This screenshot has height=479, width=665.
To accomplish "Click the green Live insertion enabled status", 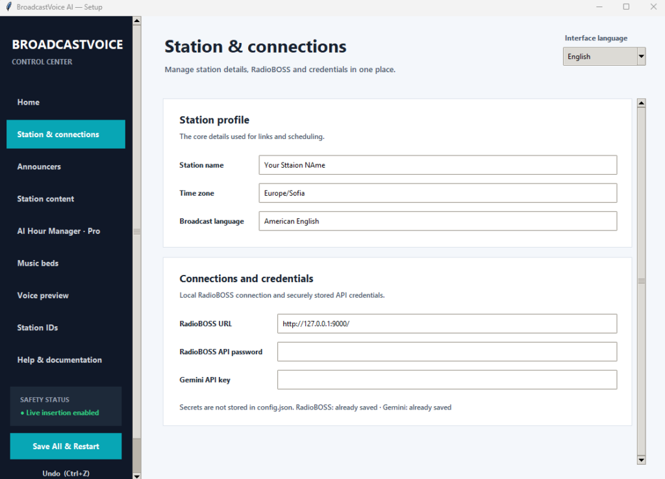I will [59, 413].
